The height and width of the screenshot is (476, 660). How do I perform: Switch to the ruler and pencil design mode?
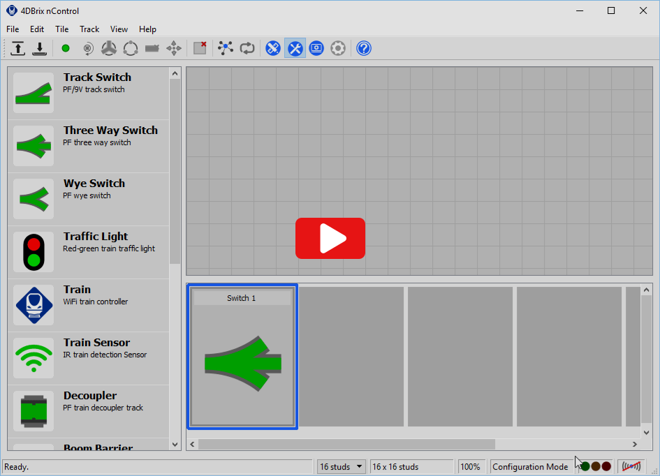coord(273,48)
